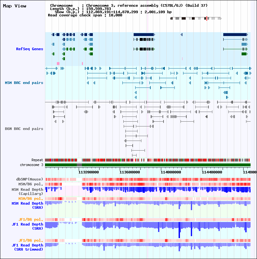257x259 pixels.
Task: Open JF1 Read Depth (SRA) track link
Action: pos(27,226)
